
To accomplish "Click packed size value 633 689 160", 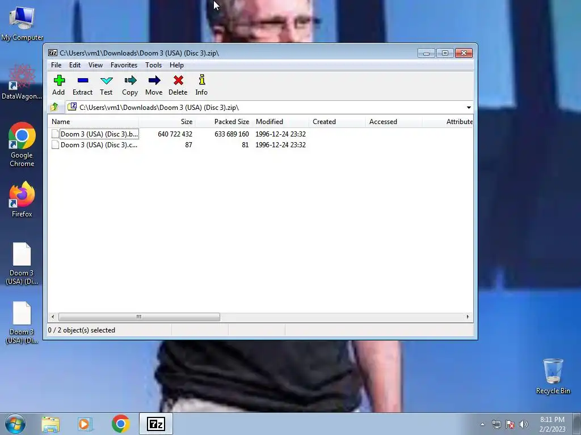I will point(231,134).
